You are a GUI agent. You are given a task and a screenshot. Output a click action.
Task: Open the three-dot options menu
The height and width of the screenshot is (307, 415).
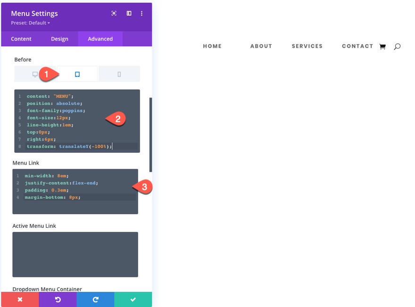point(141,13)
